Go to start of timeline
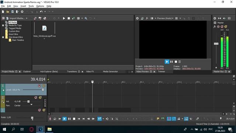This screenshot has height=133, width=236. pos(79,119)
